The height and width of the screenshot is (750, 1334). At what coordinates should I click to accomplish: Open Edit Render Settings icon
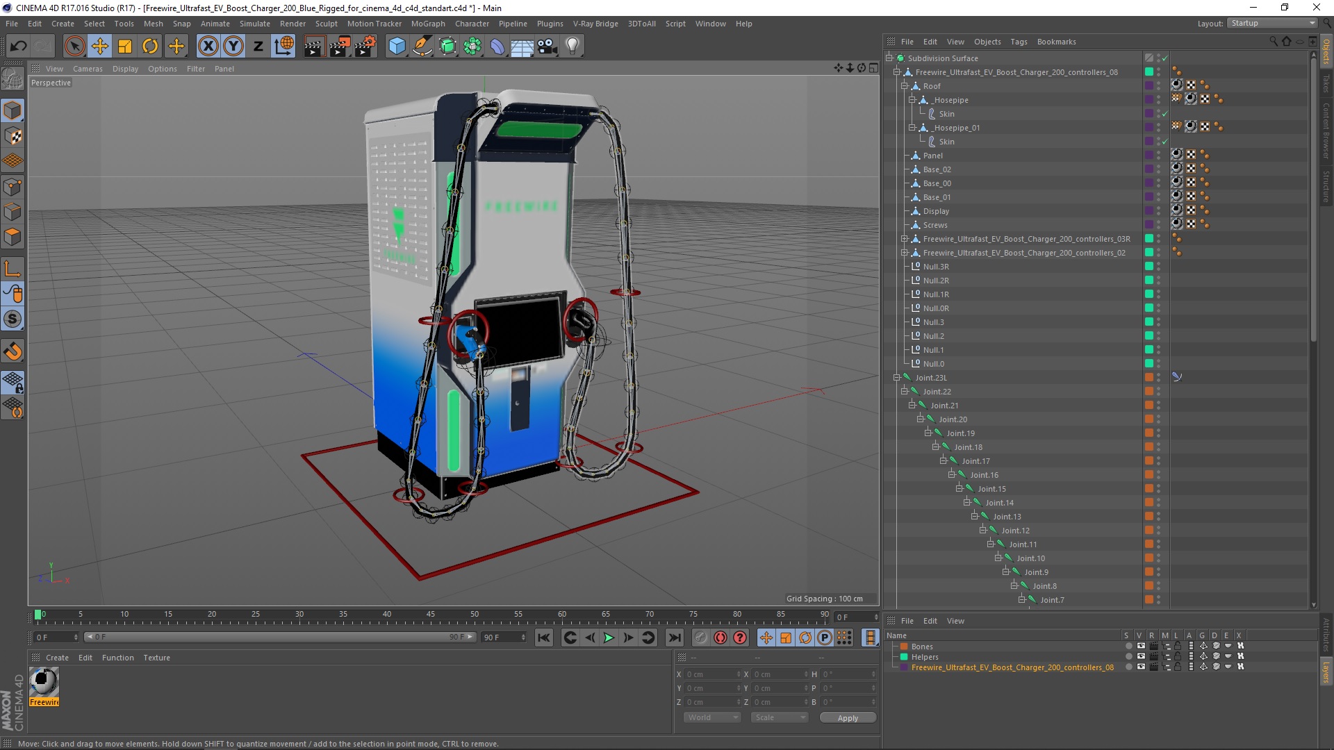pos(365,47)
